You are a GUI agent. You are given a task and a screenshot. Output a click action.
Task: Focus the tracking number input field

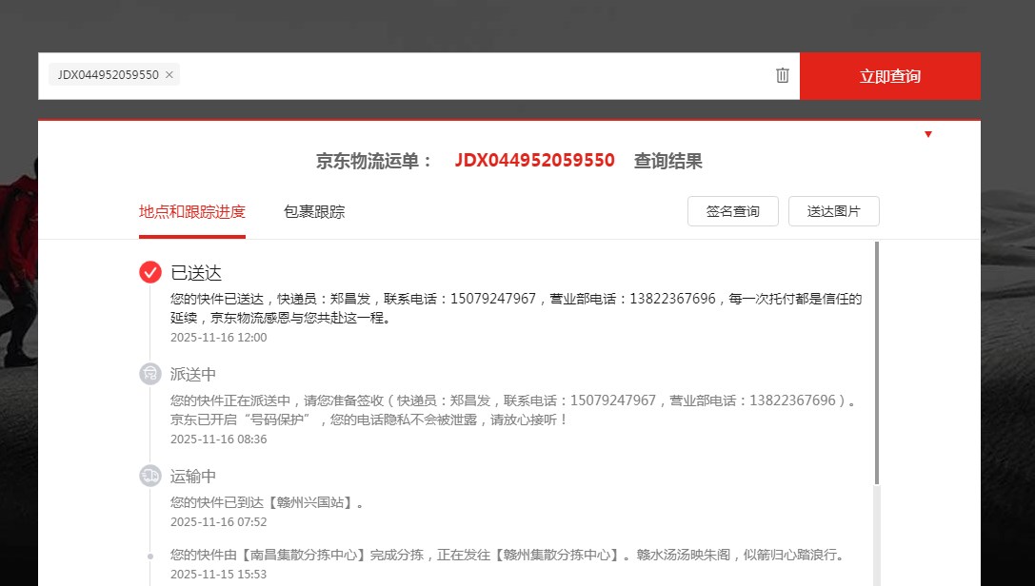click(x=476, y=75)
